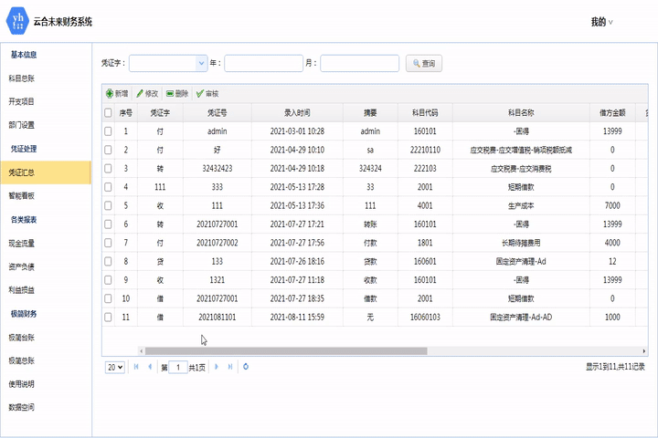Click the 审核 (audit) checkmark icon

click(x=200, y=94)
